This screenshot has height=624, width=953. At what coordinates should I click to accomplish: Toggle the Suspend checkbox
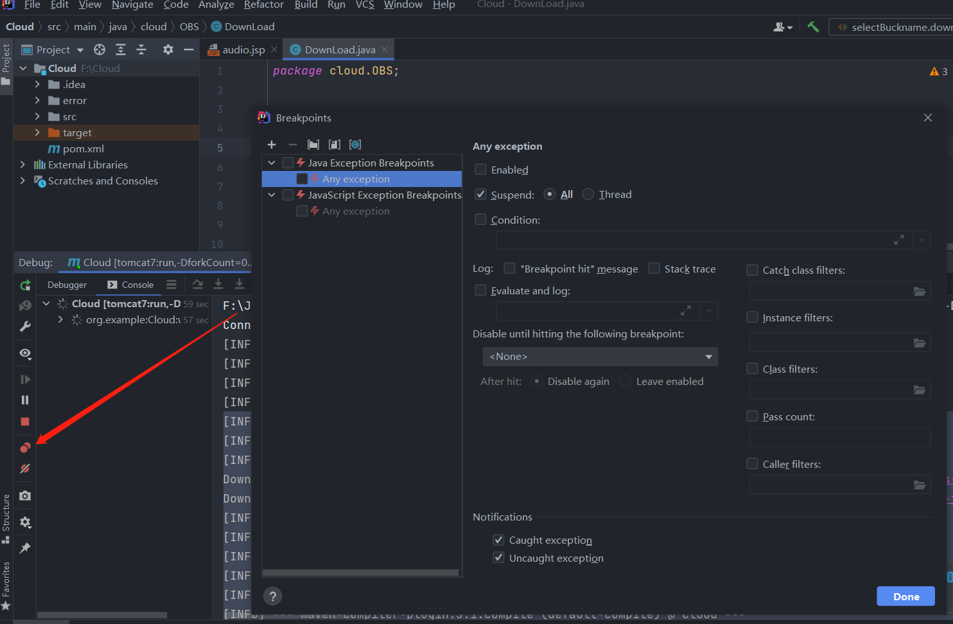480,194
